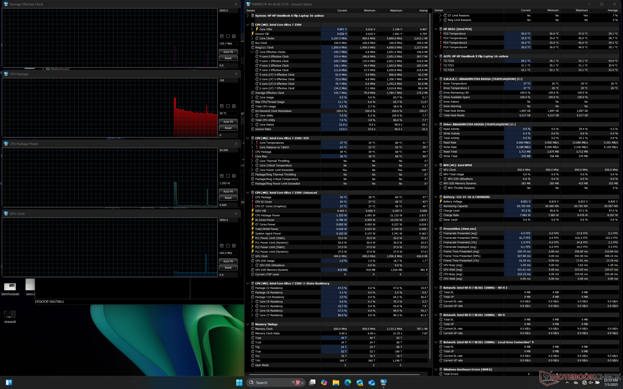Collapse the Core Effective Clocks tree item
623x389 pixels.
click(252, 52)
